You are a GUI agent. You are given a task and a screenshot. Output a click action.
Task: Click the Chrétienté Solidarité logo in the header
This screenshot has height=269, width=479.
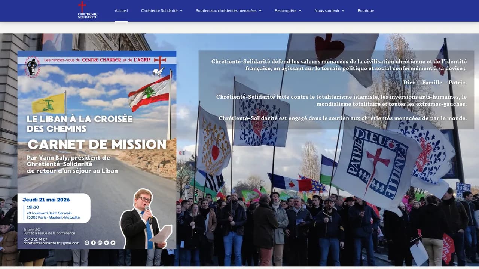point(87,10)
